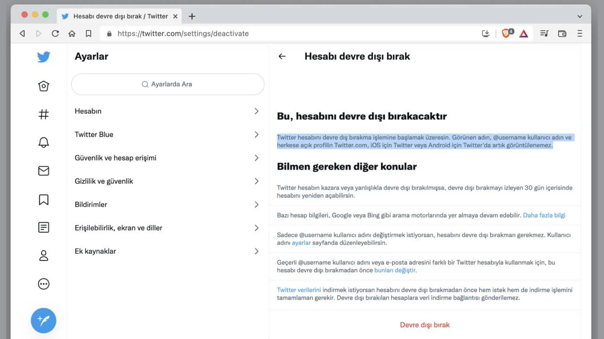
Task: Click the More circle icon
Action: coord(43,284)
